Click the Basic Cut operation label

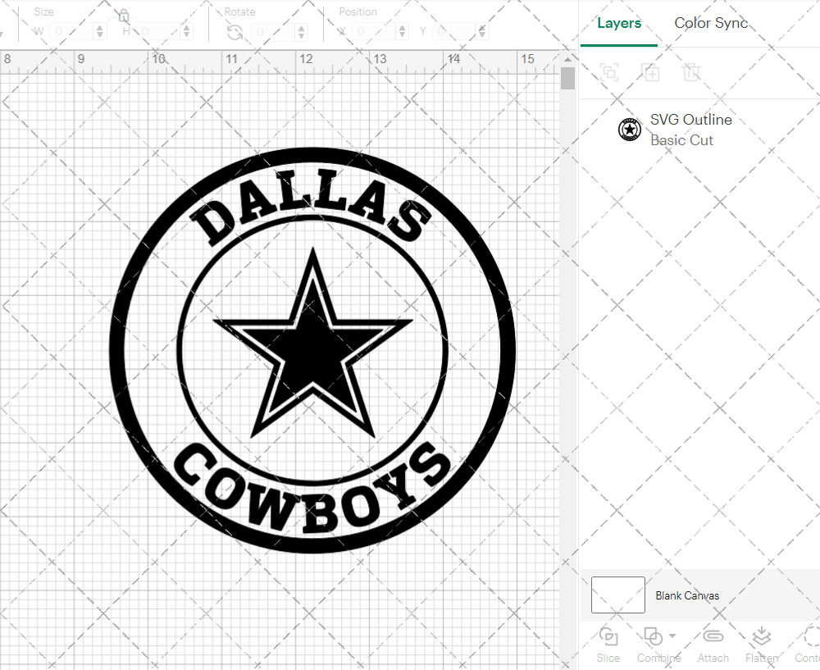681,140
